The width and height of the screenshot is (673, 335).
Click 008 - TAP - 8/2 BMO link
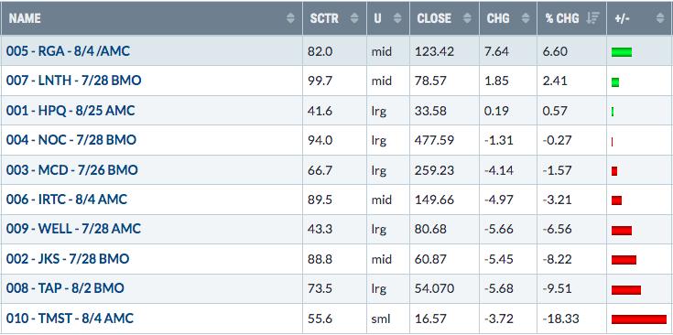click(65, 287)
